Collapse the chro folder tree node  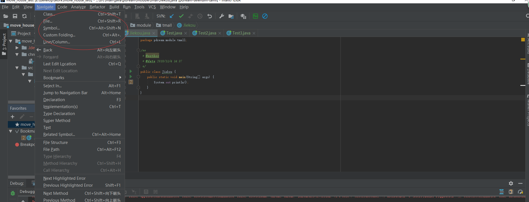(x=17, y=54)
